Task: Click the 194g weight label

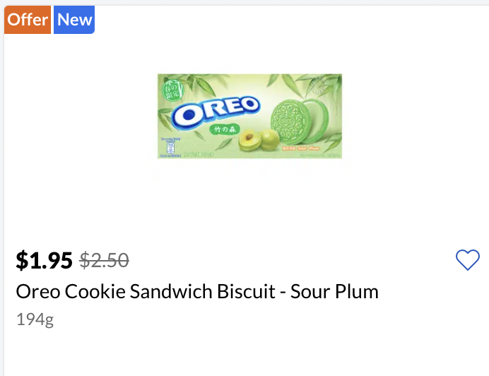Action: (x=35, y=319)
